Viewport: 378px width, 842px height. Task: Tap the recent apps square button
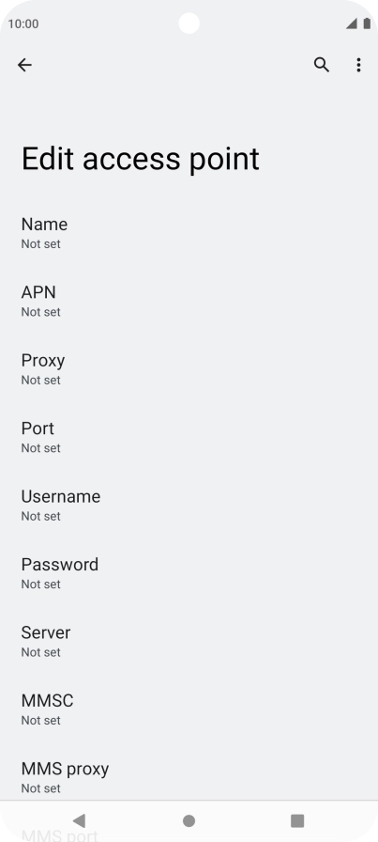[x=297, y=820]
